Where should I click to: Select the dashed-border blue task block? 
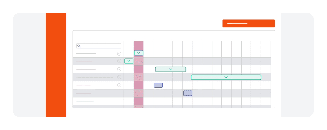188,93
